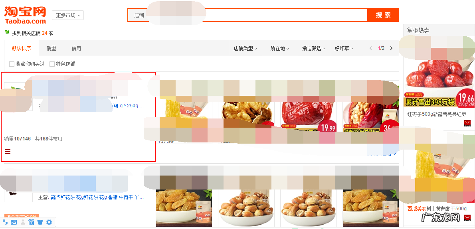This screenshot has height=229, width=475.
Task: Go to next results page arrow
Action: tap(392, 48)
